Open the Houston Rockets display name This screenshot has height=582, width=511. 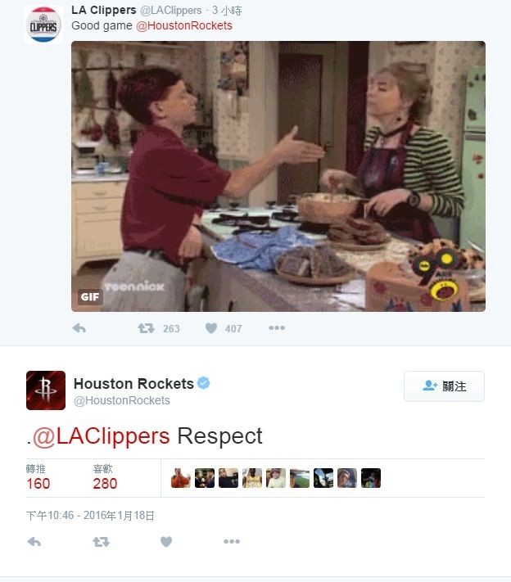(133, 383)
